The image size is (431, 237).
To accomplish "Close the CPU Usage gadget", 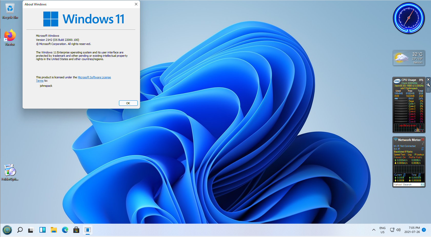I will point(428,80).
